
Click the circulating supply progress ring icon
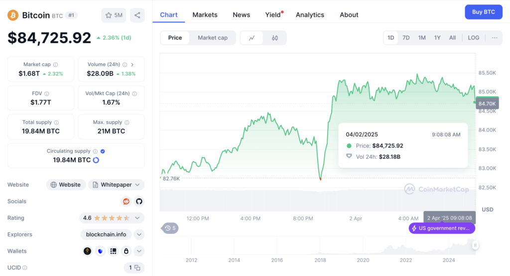[96, 160]
